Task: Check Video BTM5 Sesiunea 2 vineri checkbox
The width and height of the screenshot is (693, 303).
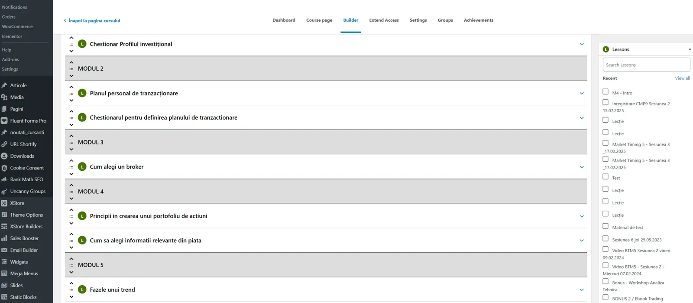Action: click(606, 249)
